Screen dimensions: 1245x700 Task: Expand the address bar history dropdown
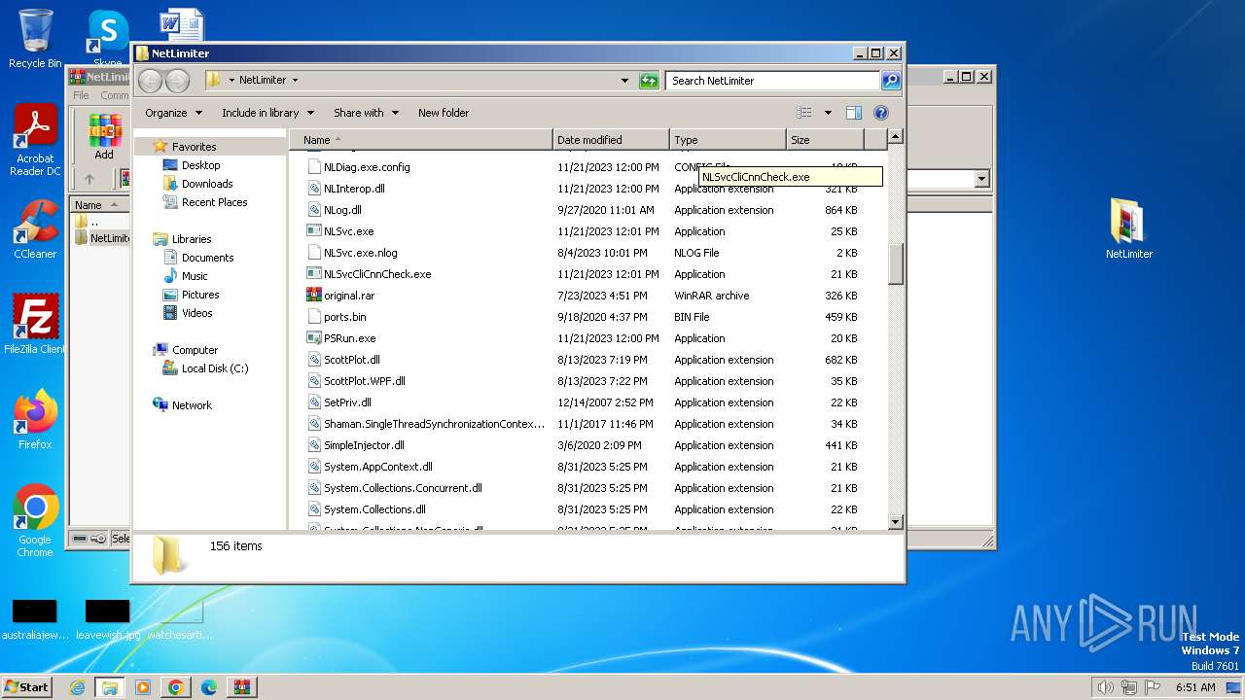[x=624, y=81]
